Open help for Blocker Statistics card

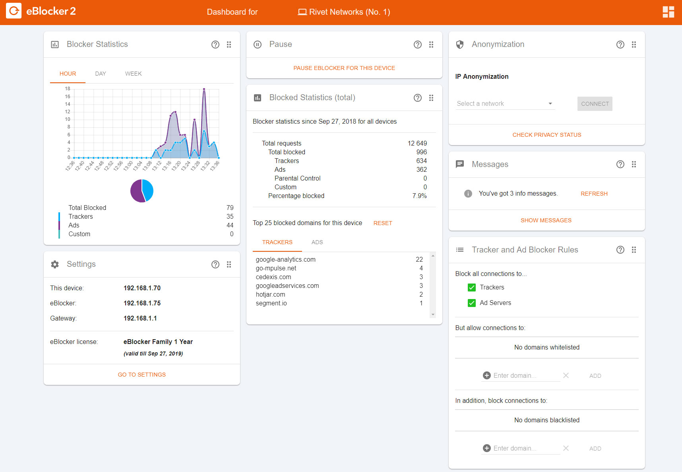(x=215, y=45)
